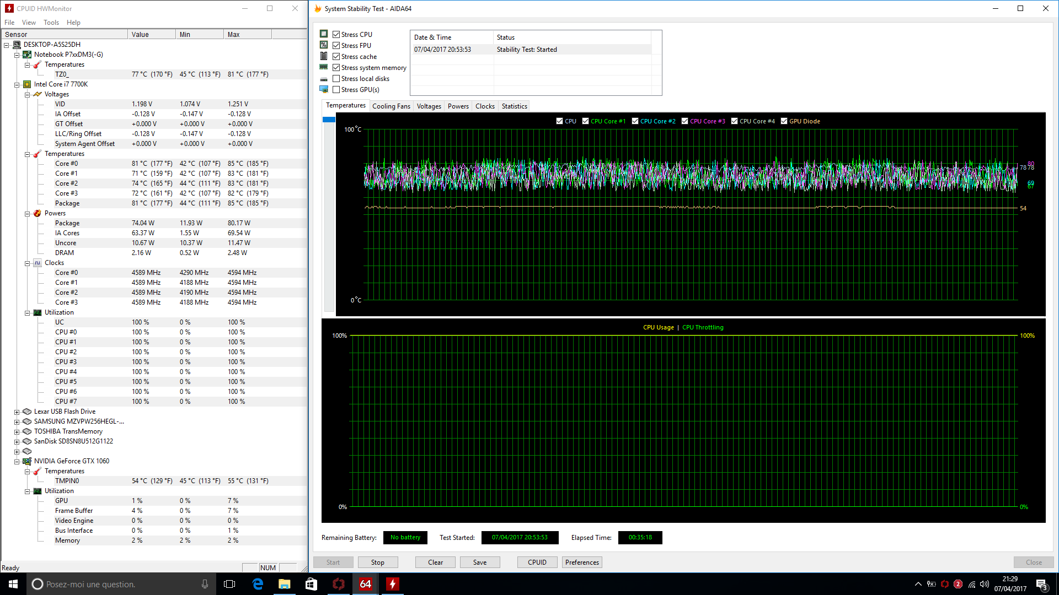The image size is (1059, 595).
Task: Open the File menu in HWMonitor
Action: 9,23
